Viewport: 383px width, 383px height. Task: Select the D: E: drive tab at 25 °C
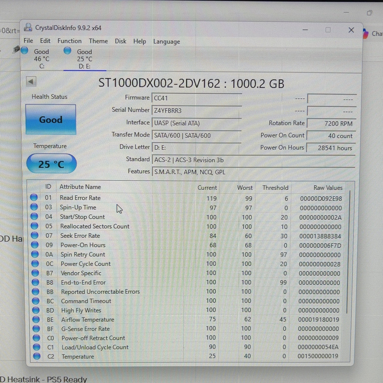84,59
